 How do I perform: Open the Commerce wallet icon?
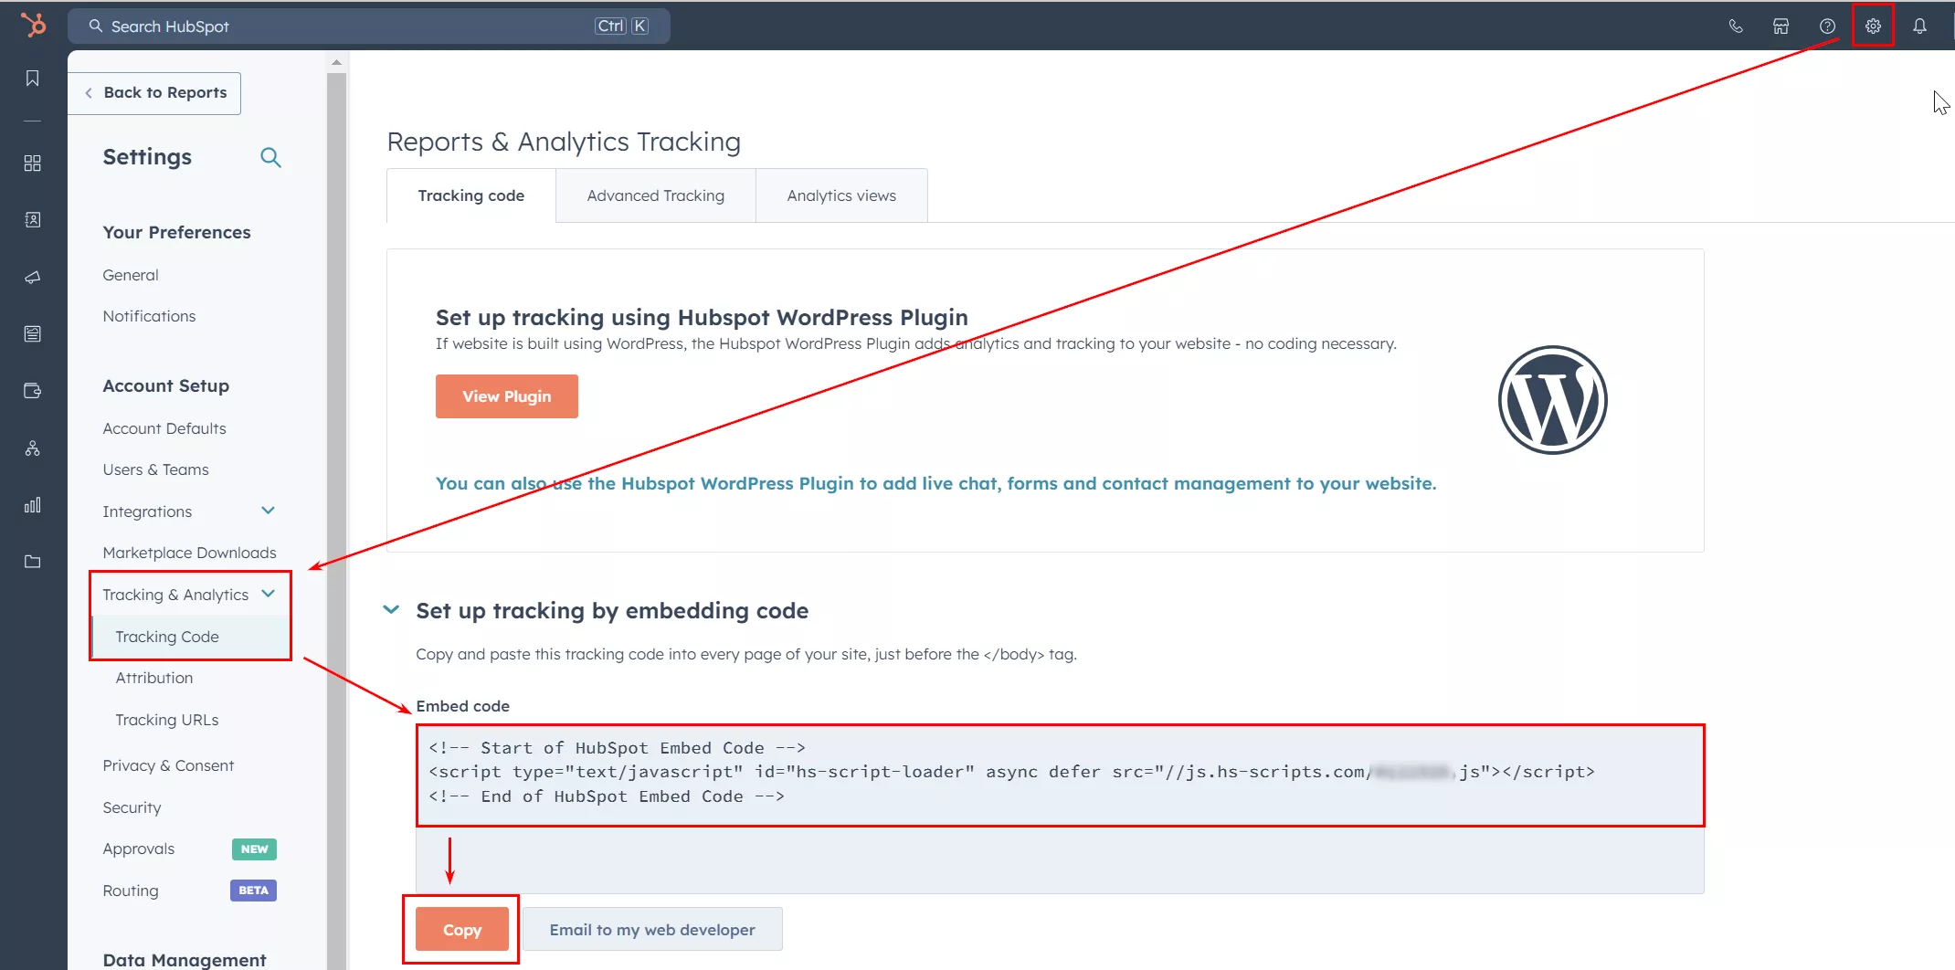[33, 391]
